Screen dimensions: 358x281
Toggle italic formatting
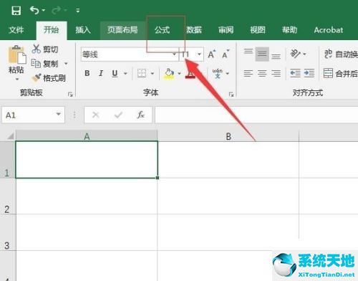(x=101, y=73)
